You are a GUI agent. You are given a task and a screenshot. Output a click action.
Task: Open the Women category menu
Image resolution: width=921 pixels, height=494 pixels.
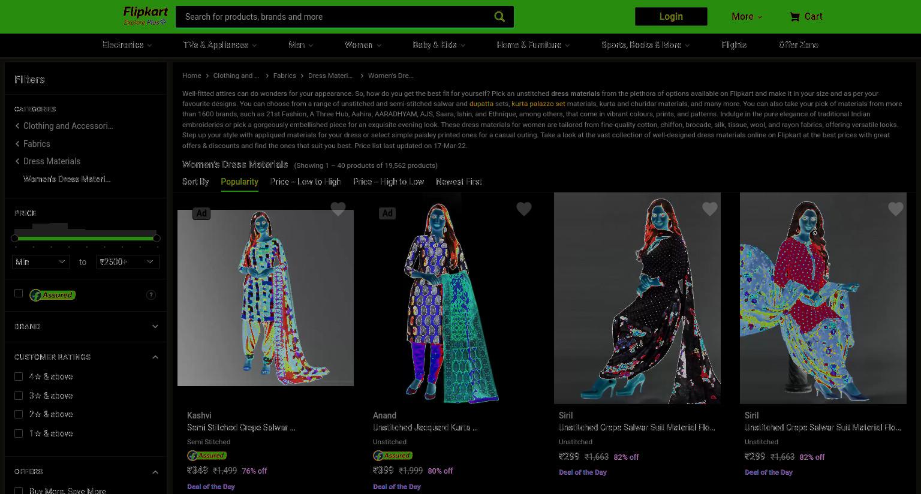pyautogui.click(x=363, y=45)
